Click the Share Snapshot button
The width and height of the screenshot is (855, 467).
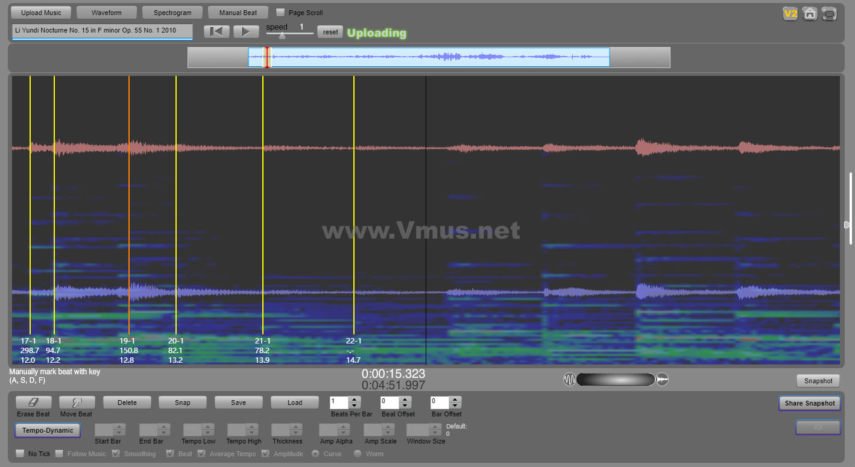coord(809,403)
